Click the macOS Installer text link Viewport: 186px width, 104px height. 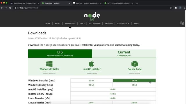coord(92,69)
